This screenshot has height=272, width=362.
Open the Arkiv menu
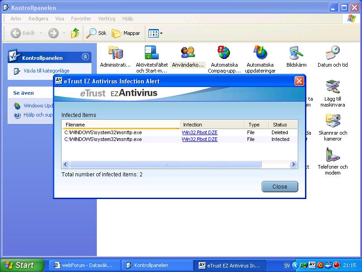coord(16,19)
